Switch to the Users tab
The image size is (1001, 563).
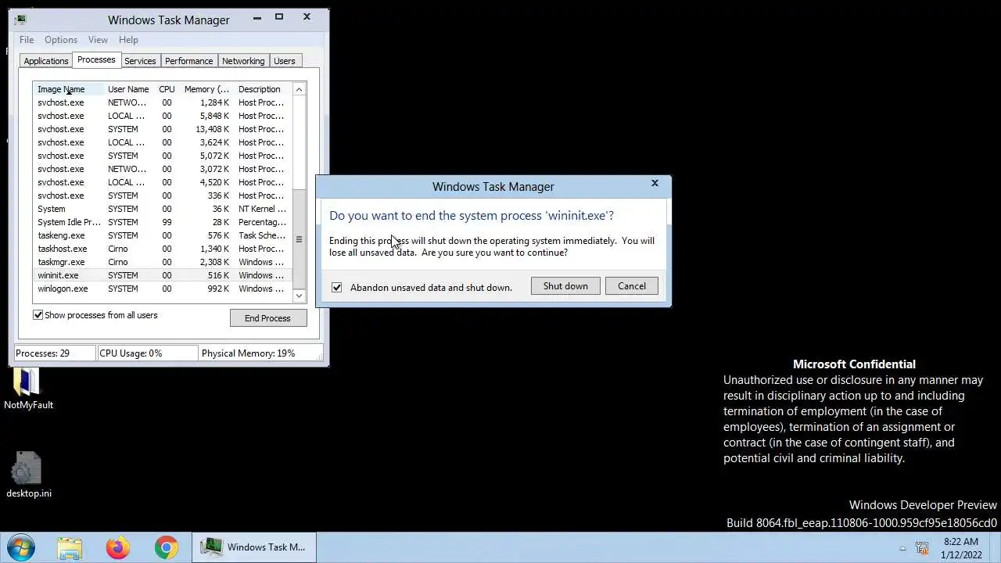point(285,61)
